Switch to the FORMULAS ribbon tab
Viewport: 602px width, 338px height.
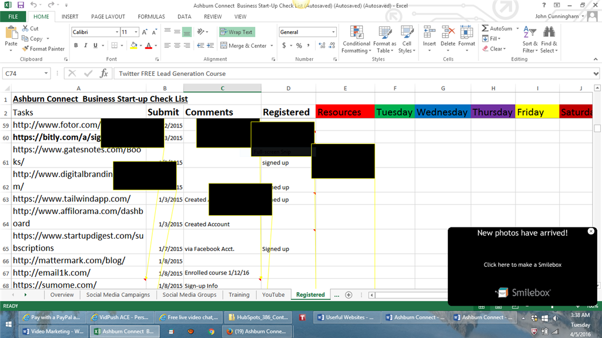point(151,16)
